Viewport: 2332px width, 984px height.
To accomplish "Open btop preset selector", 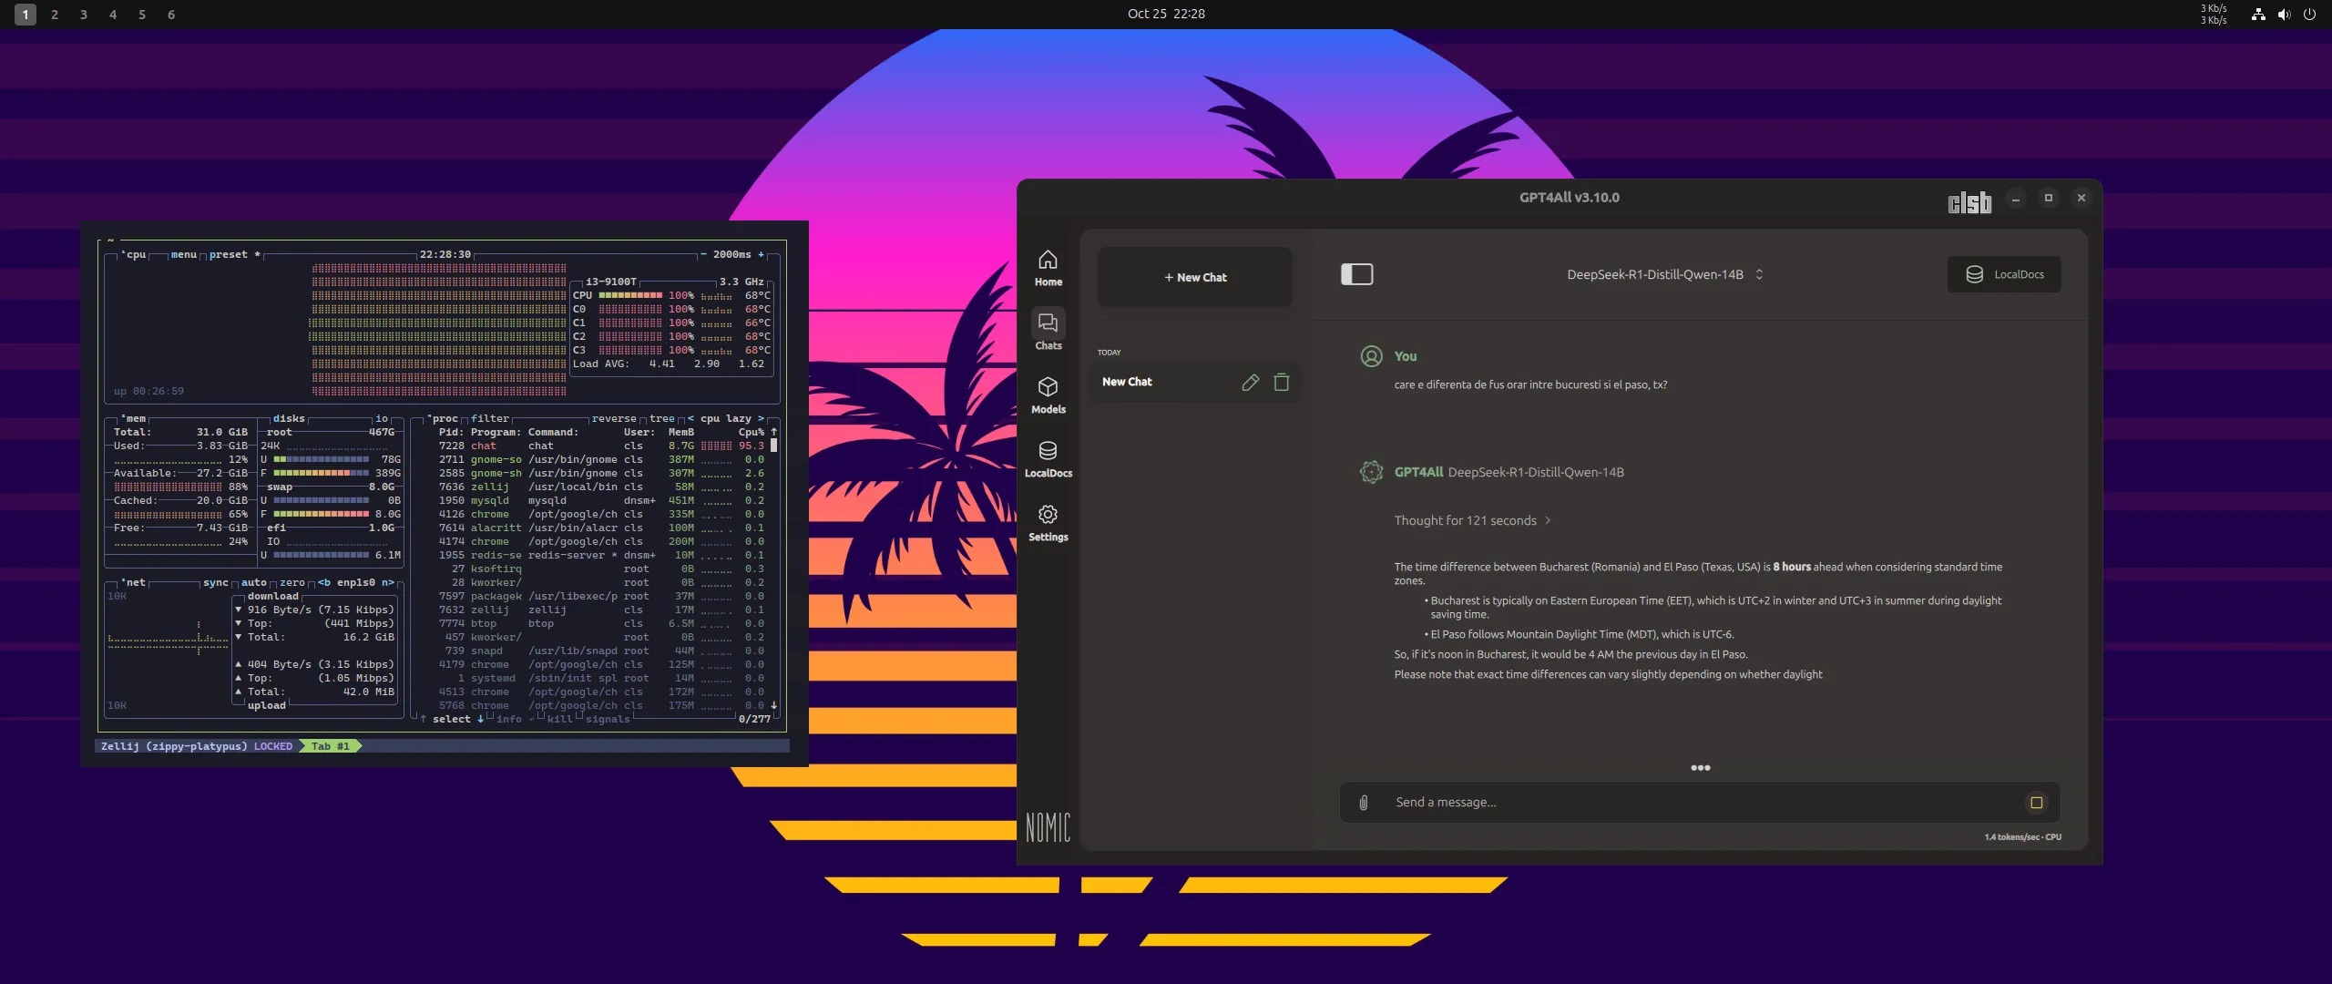I will [228, 255].
